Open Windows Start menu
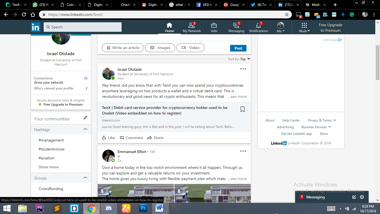The width and height of the screenshot is (380, 214). click(x=7, y=208)
